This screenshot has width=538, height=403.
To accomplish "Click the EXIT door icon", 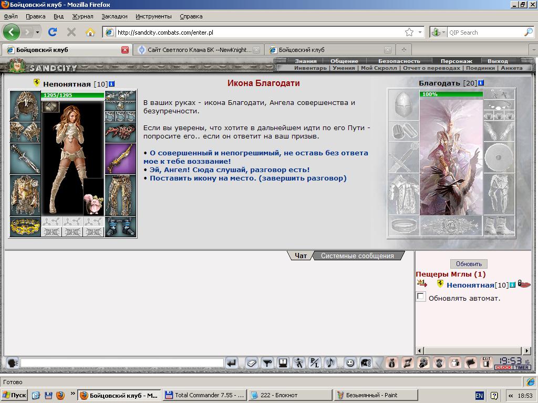I will pyautogui.click(x=486, y=363).
